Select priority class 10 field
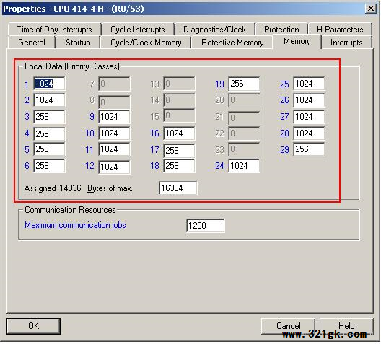The width and height of the screenshot is (381, 344). (114, 133)
